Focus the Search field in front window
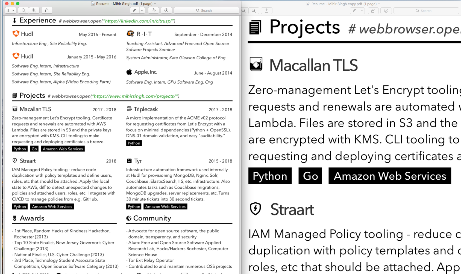The width and height of the screenshot is (461, 274). pyautogui.click(x=206, y=10)
